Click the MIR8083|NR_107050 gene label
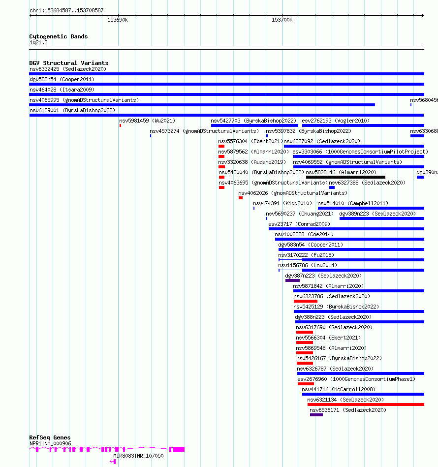 tap(138, 456)
